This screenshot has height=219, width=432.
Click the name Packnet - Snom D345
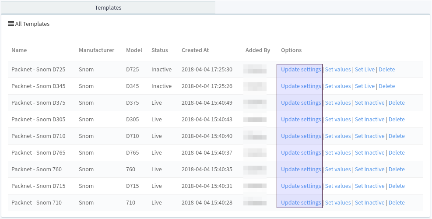(x=38, y=86)
